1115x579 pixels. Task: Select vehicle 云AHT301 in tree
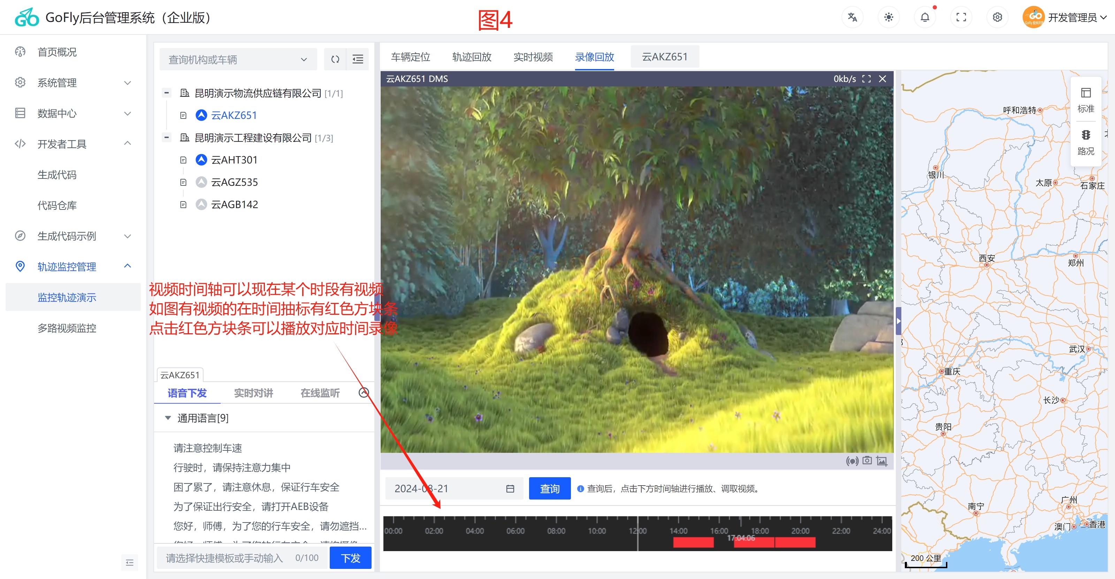[234, 160]
